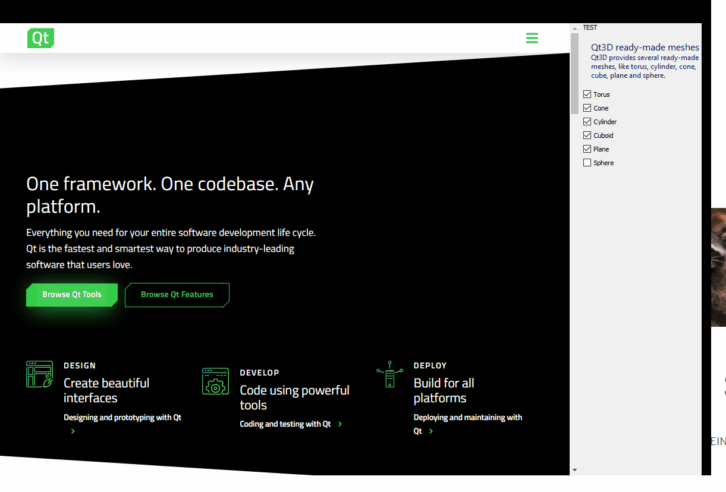726x492 pixels.
Task: Click the vertical scrollbar thumb
Action: click(x=574, y=71)
